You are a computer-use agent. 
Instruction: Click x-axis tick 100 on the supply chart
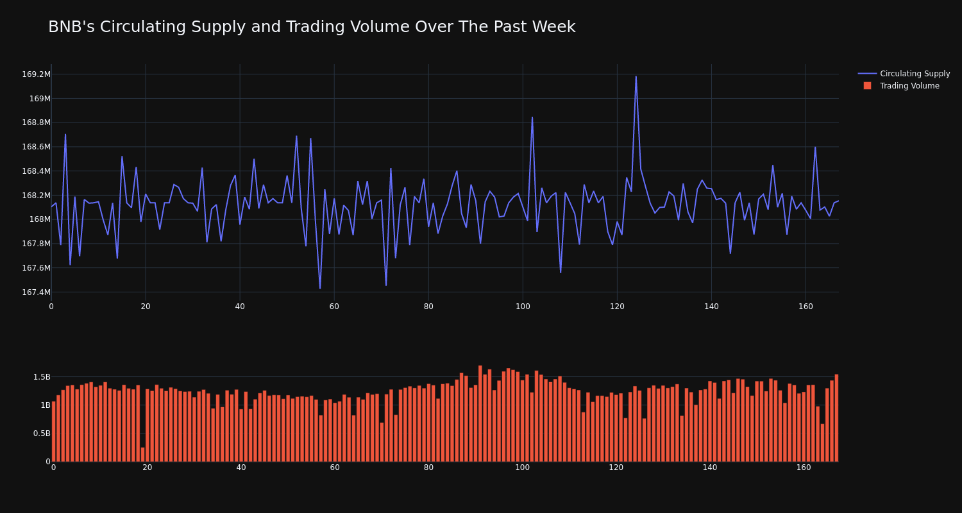click(523, 307)
